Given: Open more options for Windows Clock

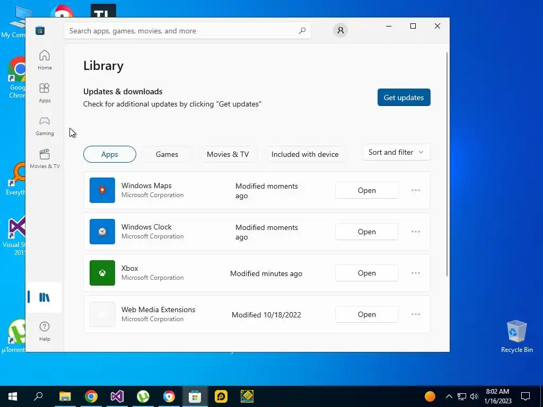Looking at the screenshot, I should [416, 232].
